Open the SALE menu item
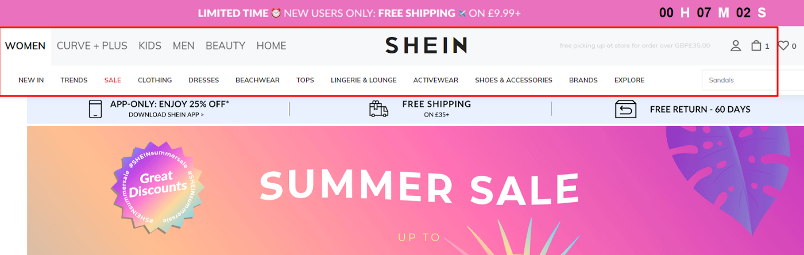Image resolution: width=804 pixels, height=255 pixels. click(113, 80)
